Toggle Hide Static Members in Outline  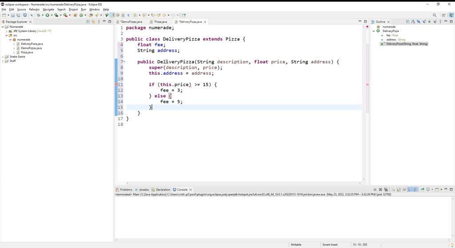pyautogui.click(x=424, y=22)
